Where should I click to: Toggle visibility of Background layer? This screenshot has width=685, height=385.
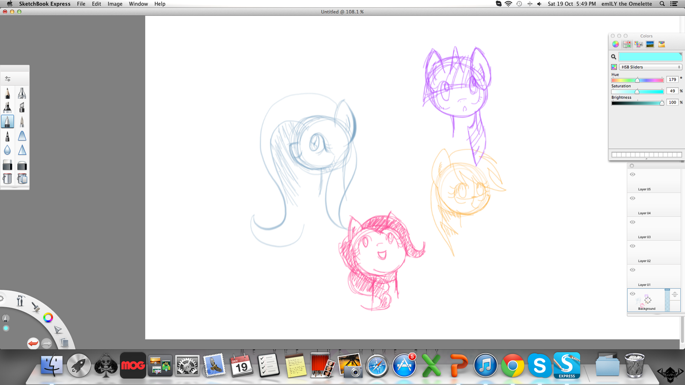tap(632, 294)
